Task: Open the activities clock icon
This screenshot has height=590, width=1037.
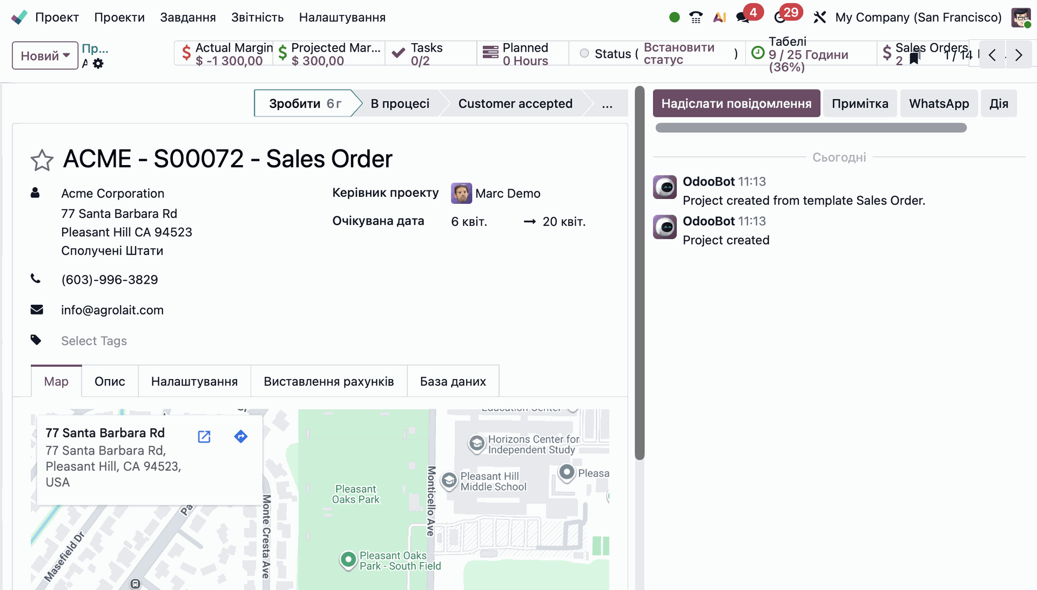Action: [x=780, y=17]
